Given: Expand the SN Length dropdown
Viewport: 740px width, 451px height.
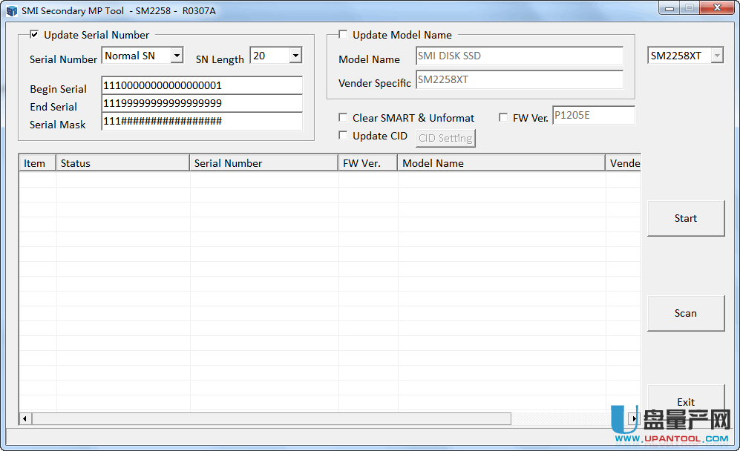Looking at the screenshot, I should coord(295,56).
